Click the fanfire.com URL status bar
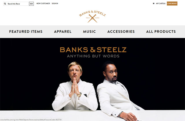185x121 pixels. click(x=31, y=120)
